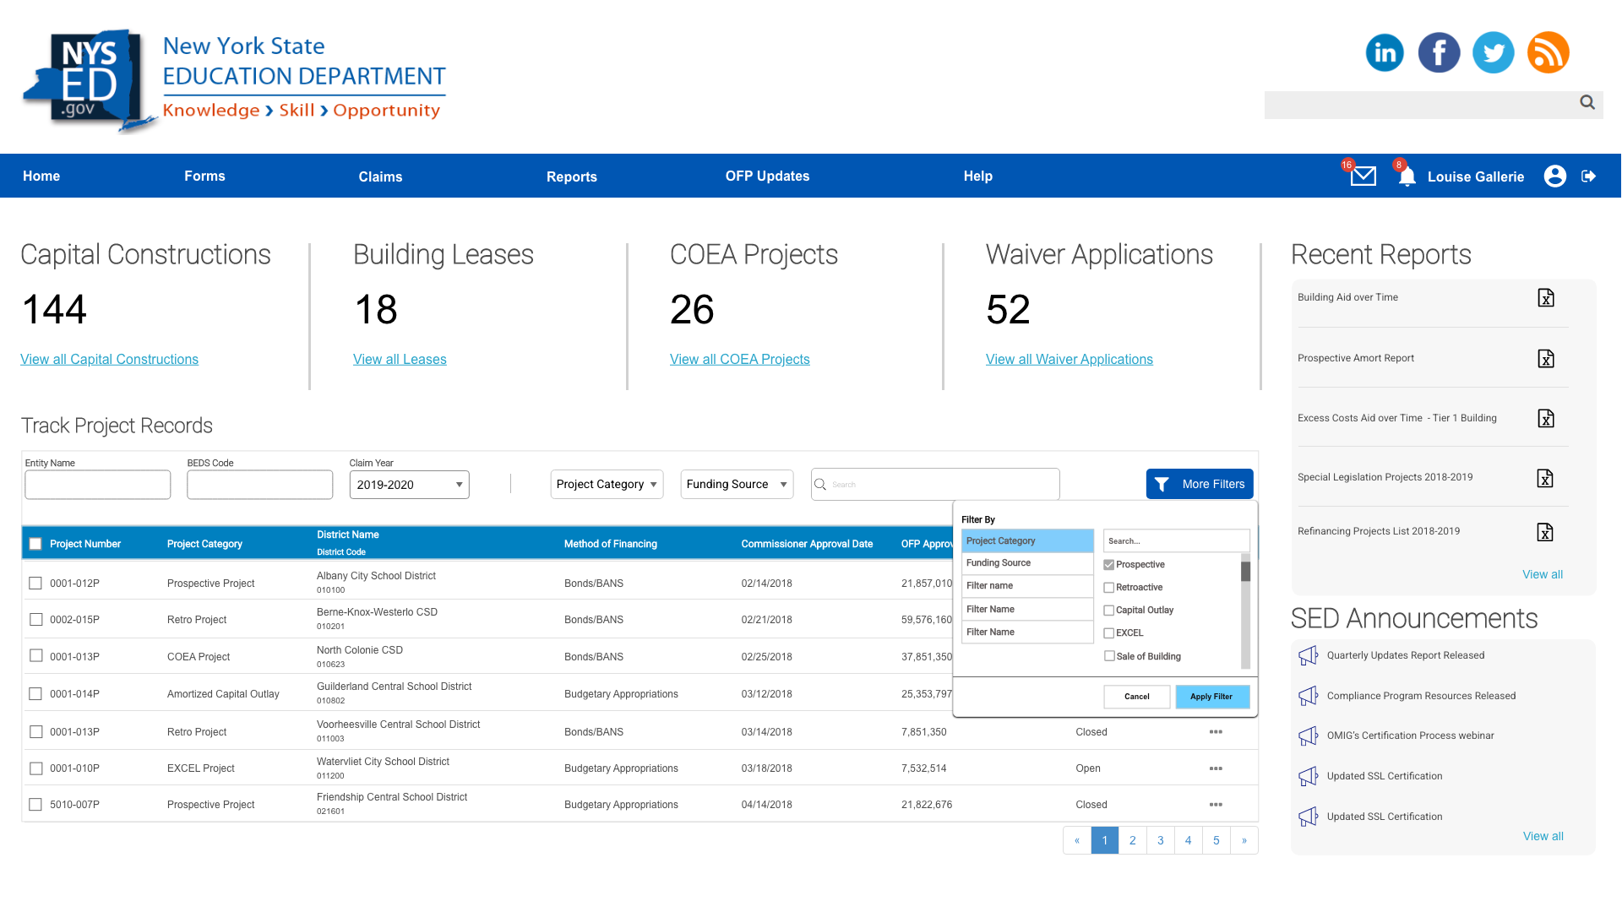The height and width of the screenshot is (912, 1622).
Task: Click the RSS feed icon
Action: pyautogui.click(x=1548, y=52)
